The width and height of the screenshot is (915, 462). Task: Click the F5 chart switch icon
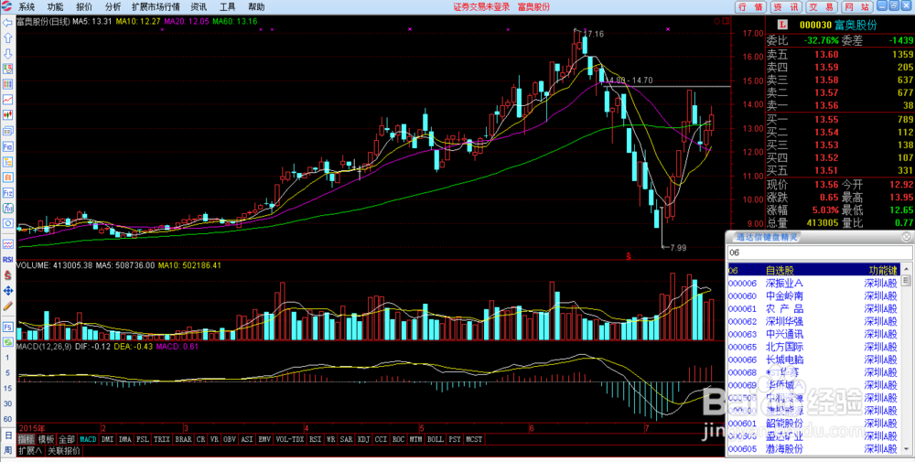(x=8, y=328)
